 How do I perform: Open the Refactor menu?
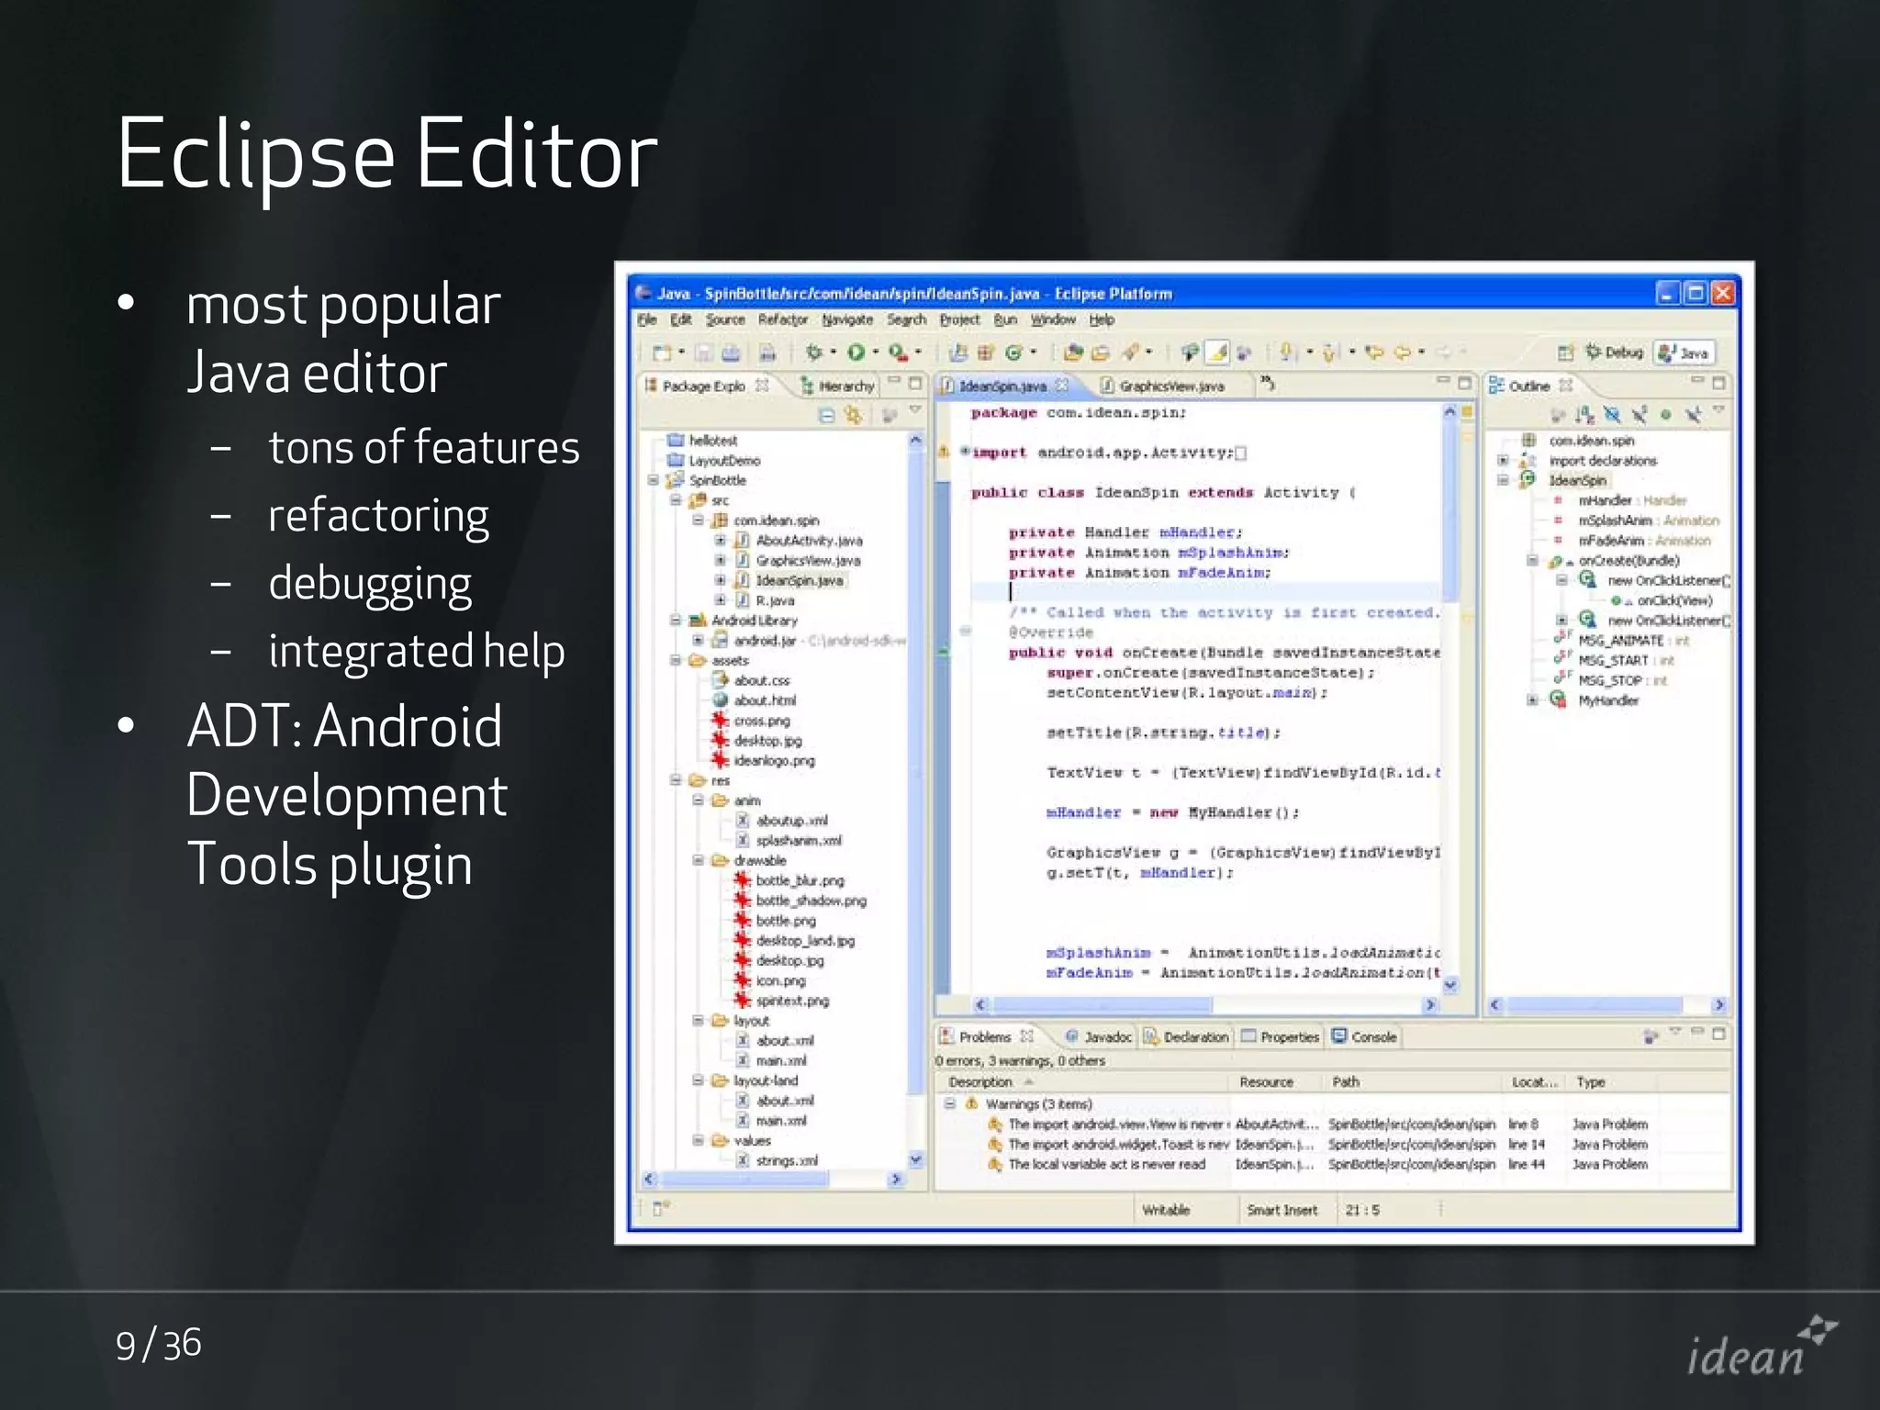click(782, 319)
